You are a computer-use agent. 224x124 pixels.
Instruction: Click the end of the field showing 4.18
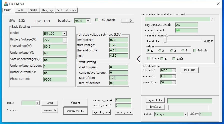point(119,50)
